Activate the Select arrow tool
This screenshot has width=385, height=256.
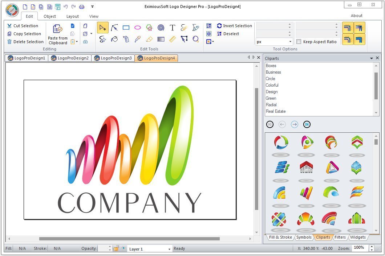coord(103,28)
